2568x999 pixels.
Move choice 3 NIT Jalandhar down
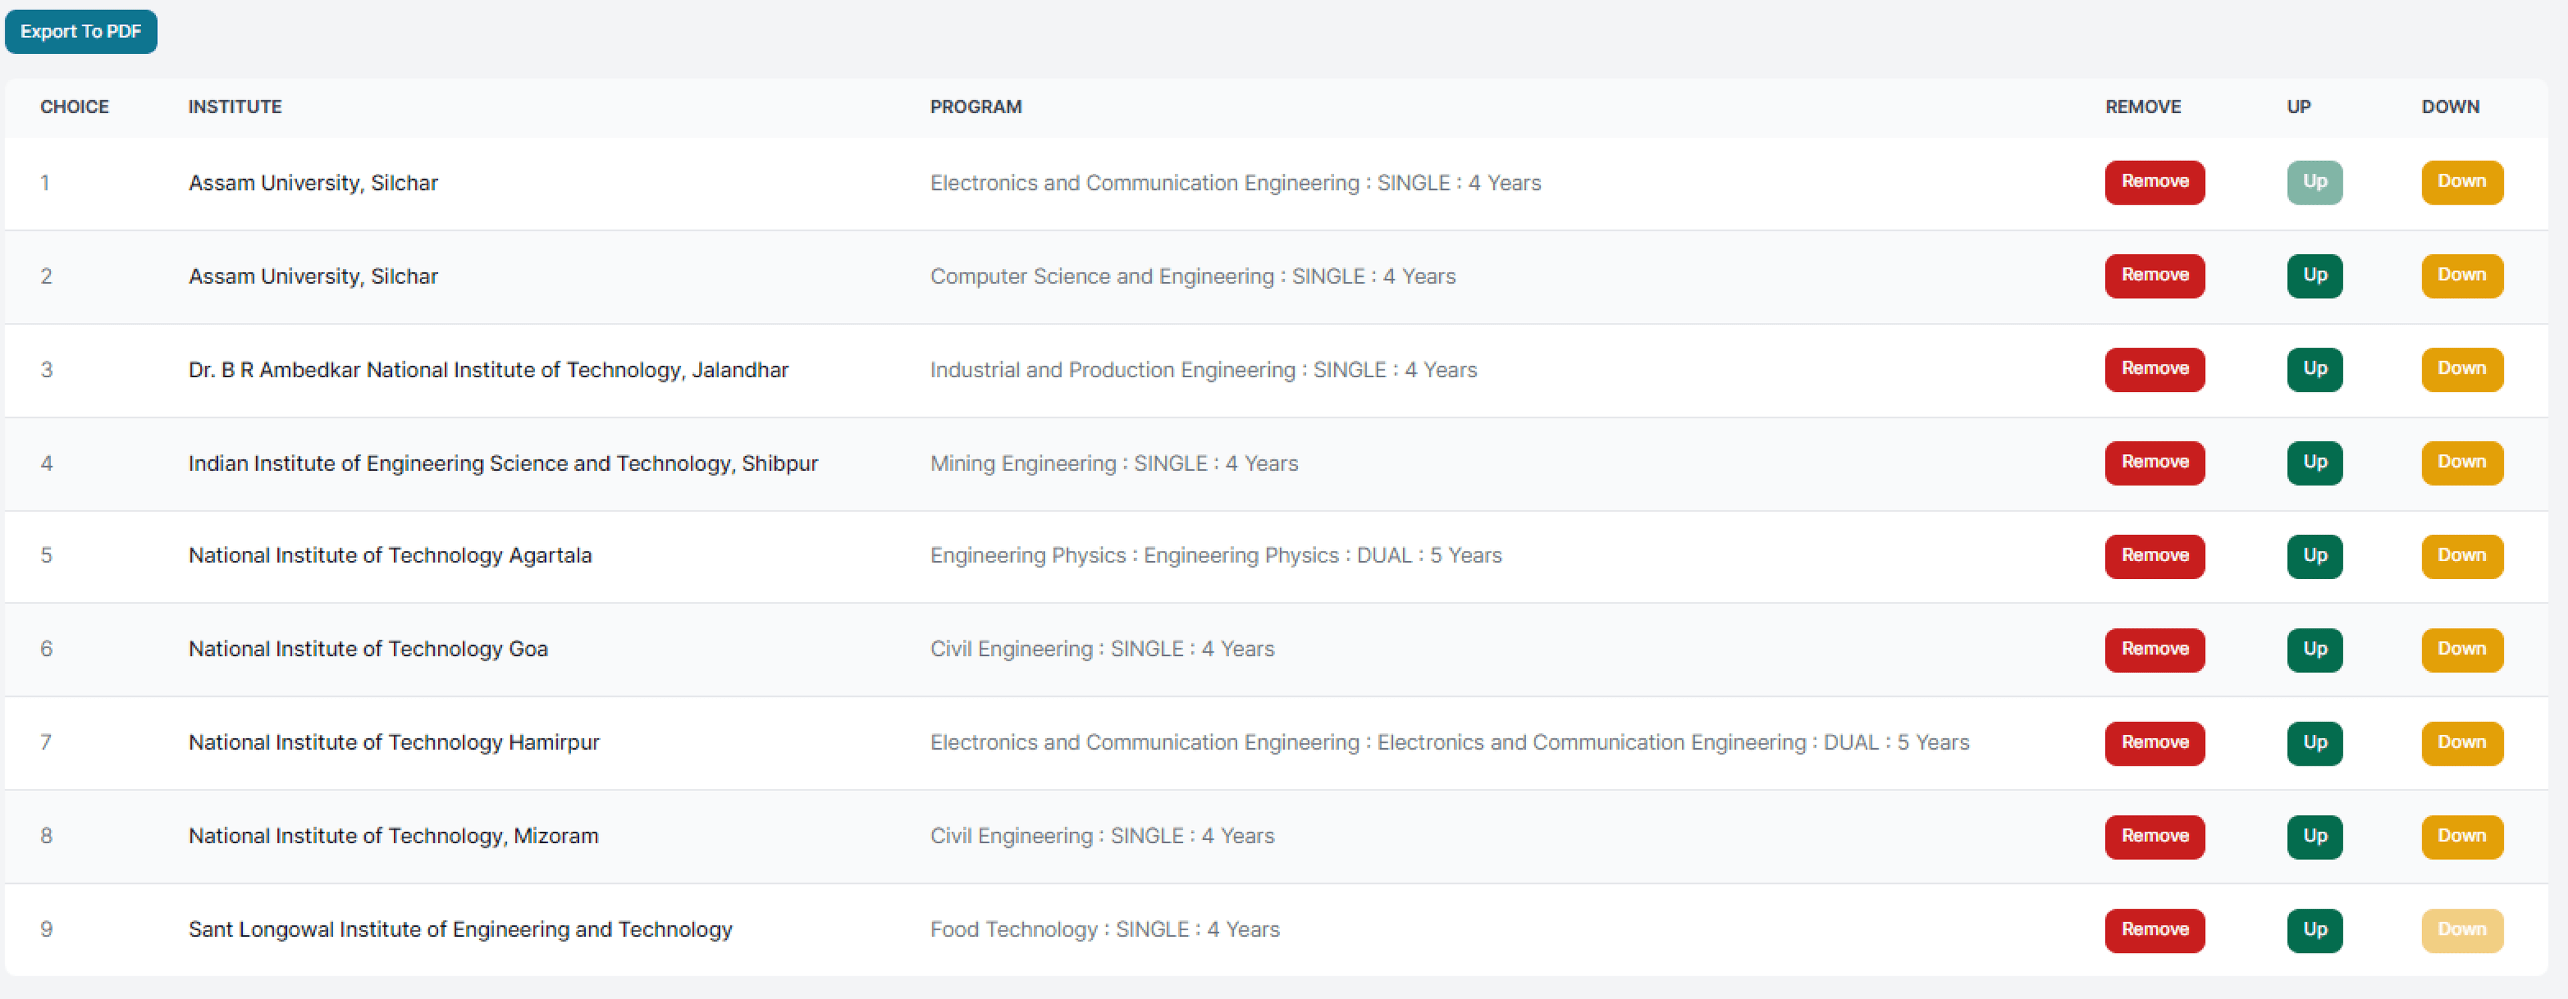click(x=2461, y=370)
